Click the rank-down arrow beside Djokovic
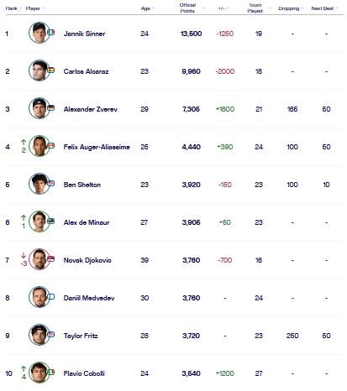Viewport: 347px width, 391px height. point(24,255)
